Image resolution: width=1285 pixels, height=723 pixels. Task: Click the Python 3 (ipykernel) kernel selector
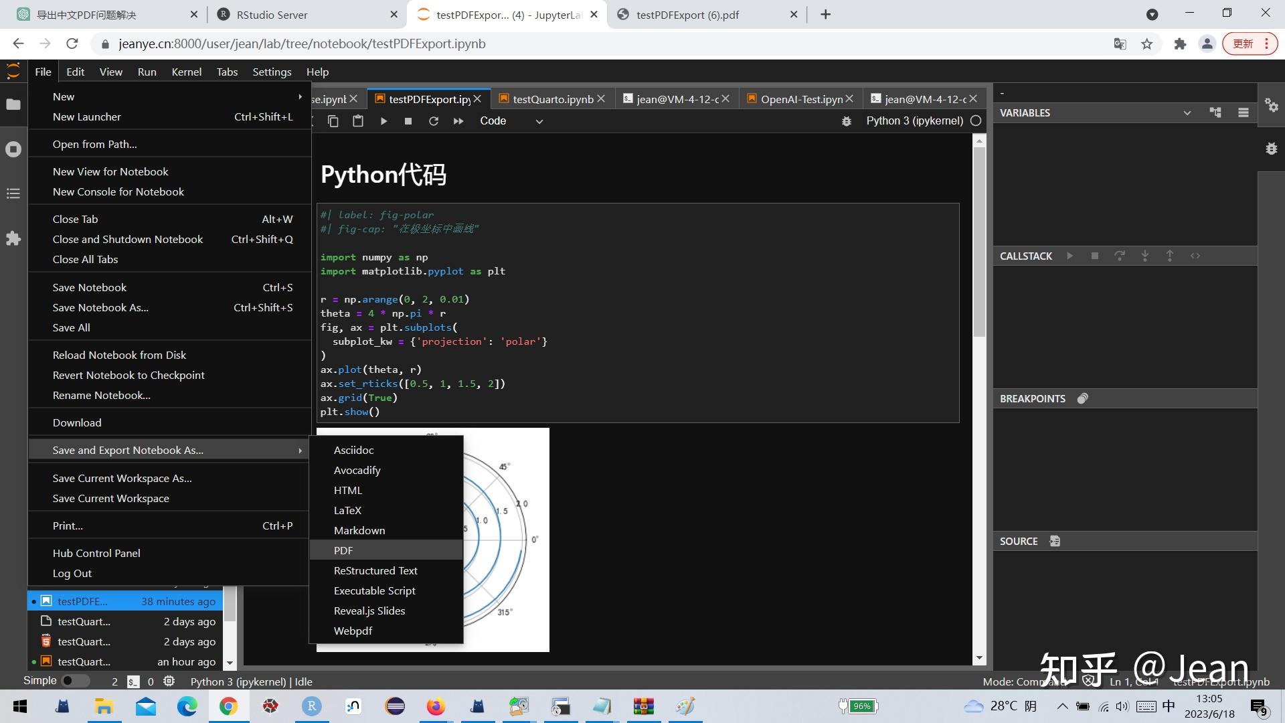point(914,120)
